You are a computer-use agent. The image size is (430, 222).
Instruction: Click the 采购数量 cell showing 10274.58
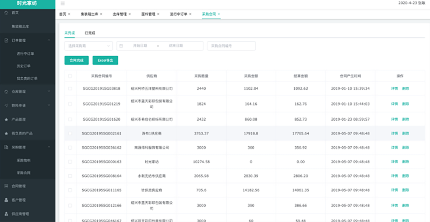201,162
